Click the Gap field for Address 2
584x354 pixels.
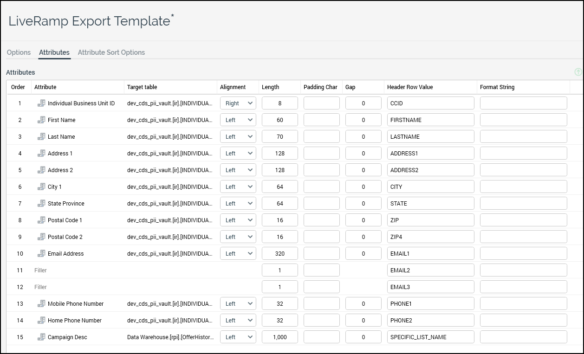(363, 170)
